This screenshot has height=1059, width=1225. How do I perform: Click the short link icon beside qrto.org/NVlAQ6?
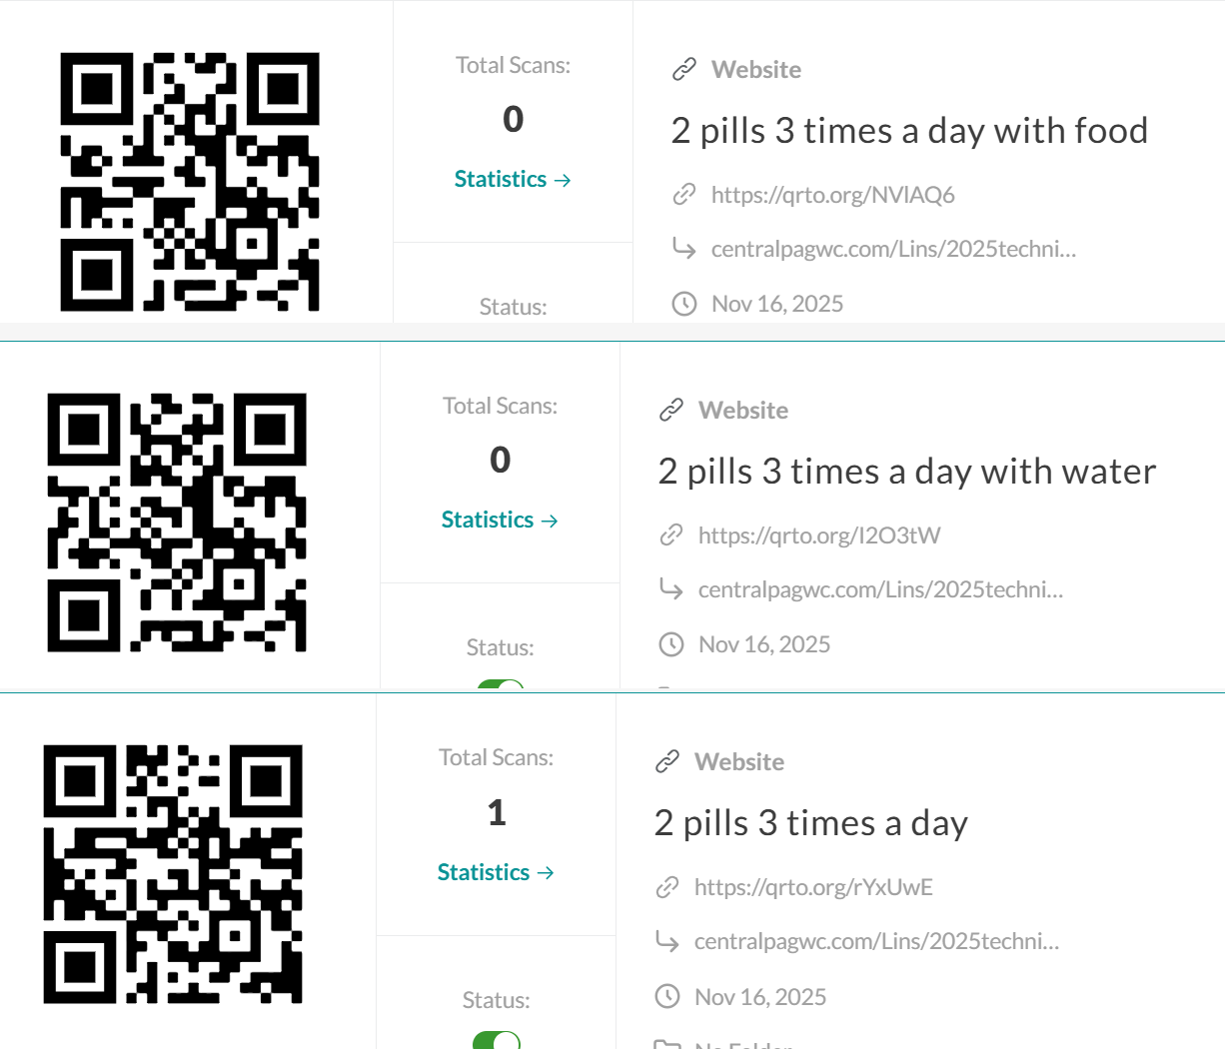684,195
